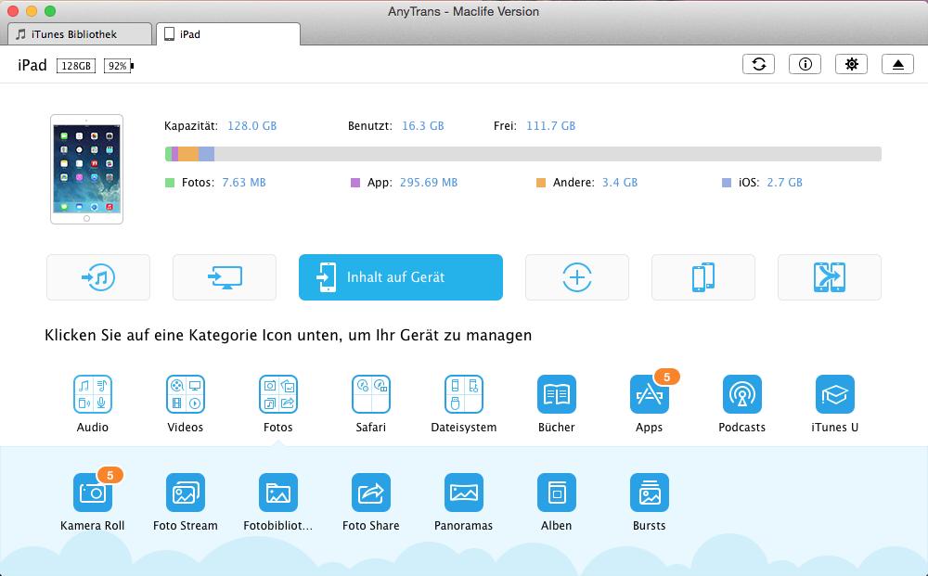Open the Fotobibliothek icon
Image resolution: width=928 pixels, height=576 pixels.
point(278,492)
